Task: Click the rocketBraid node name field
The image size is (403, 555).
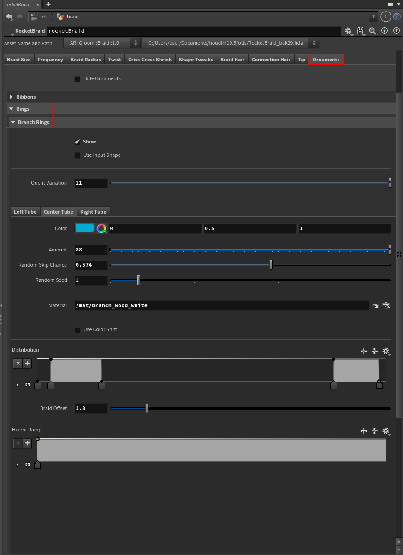Action: (194, 31)
